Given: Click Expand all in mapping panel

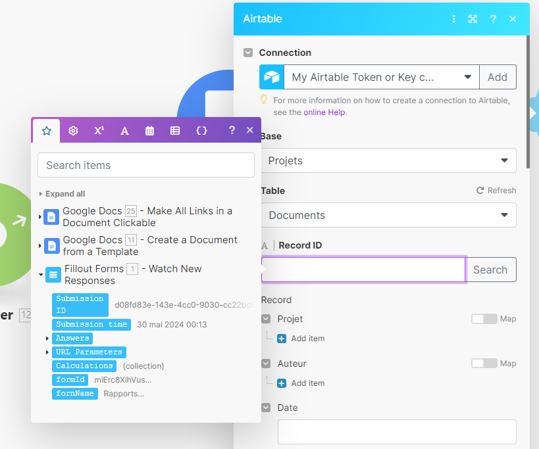Looking at the screenshot, I should [63, 194].
